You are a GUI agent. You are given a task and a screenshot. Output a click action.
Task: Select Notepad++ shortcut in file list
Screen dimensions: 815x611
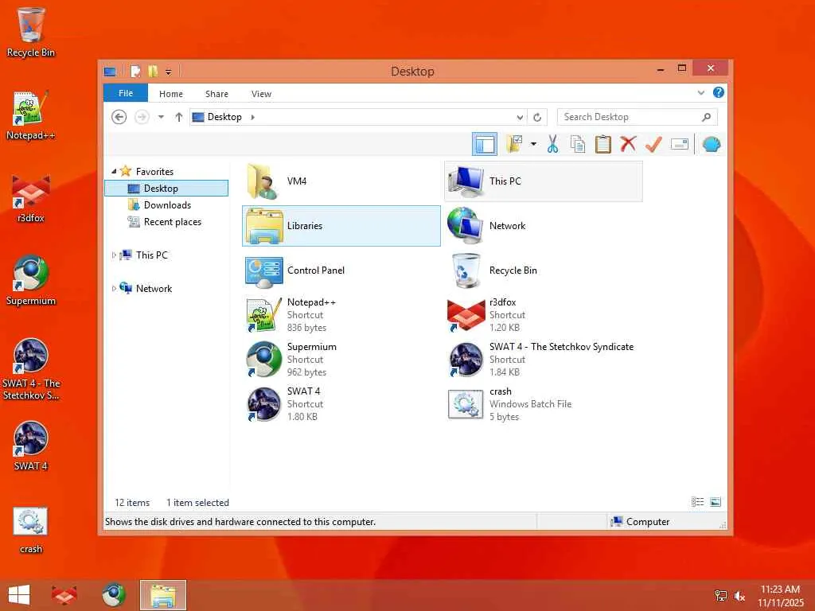point(341,315)
